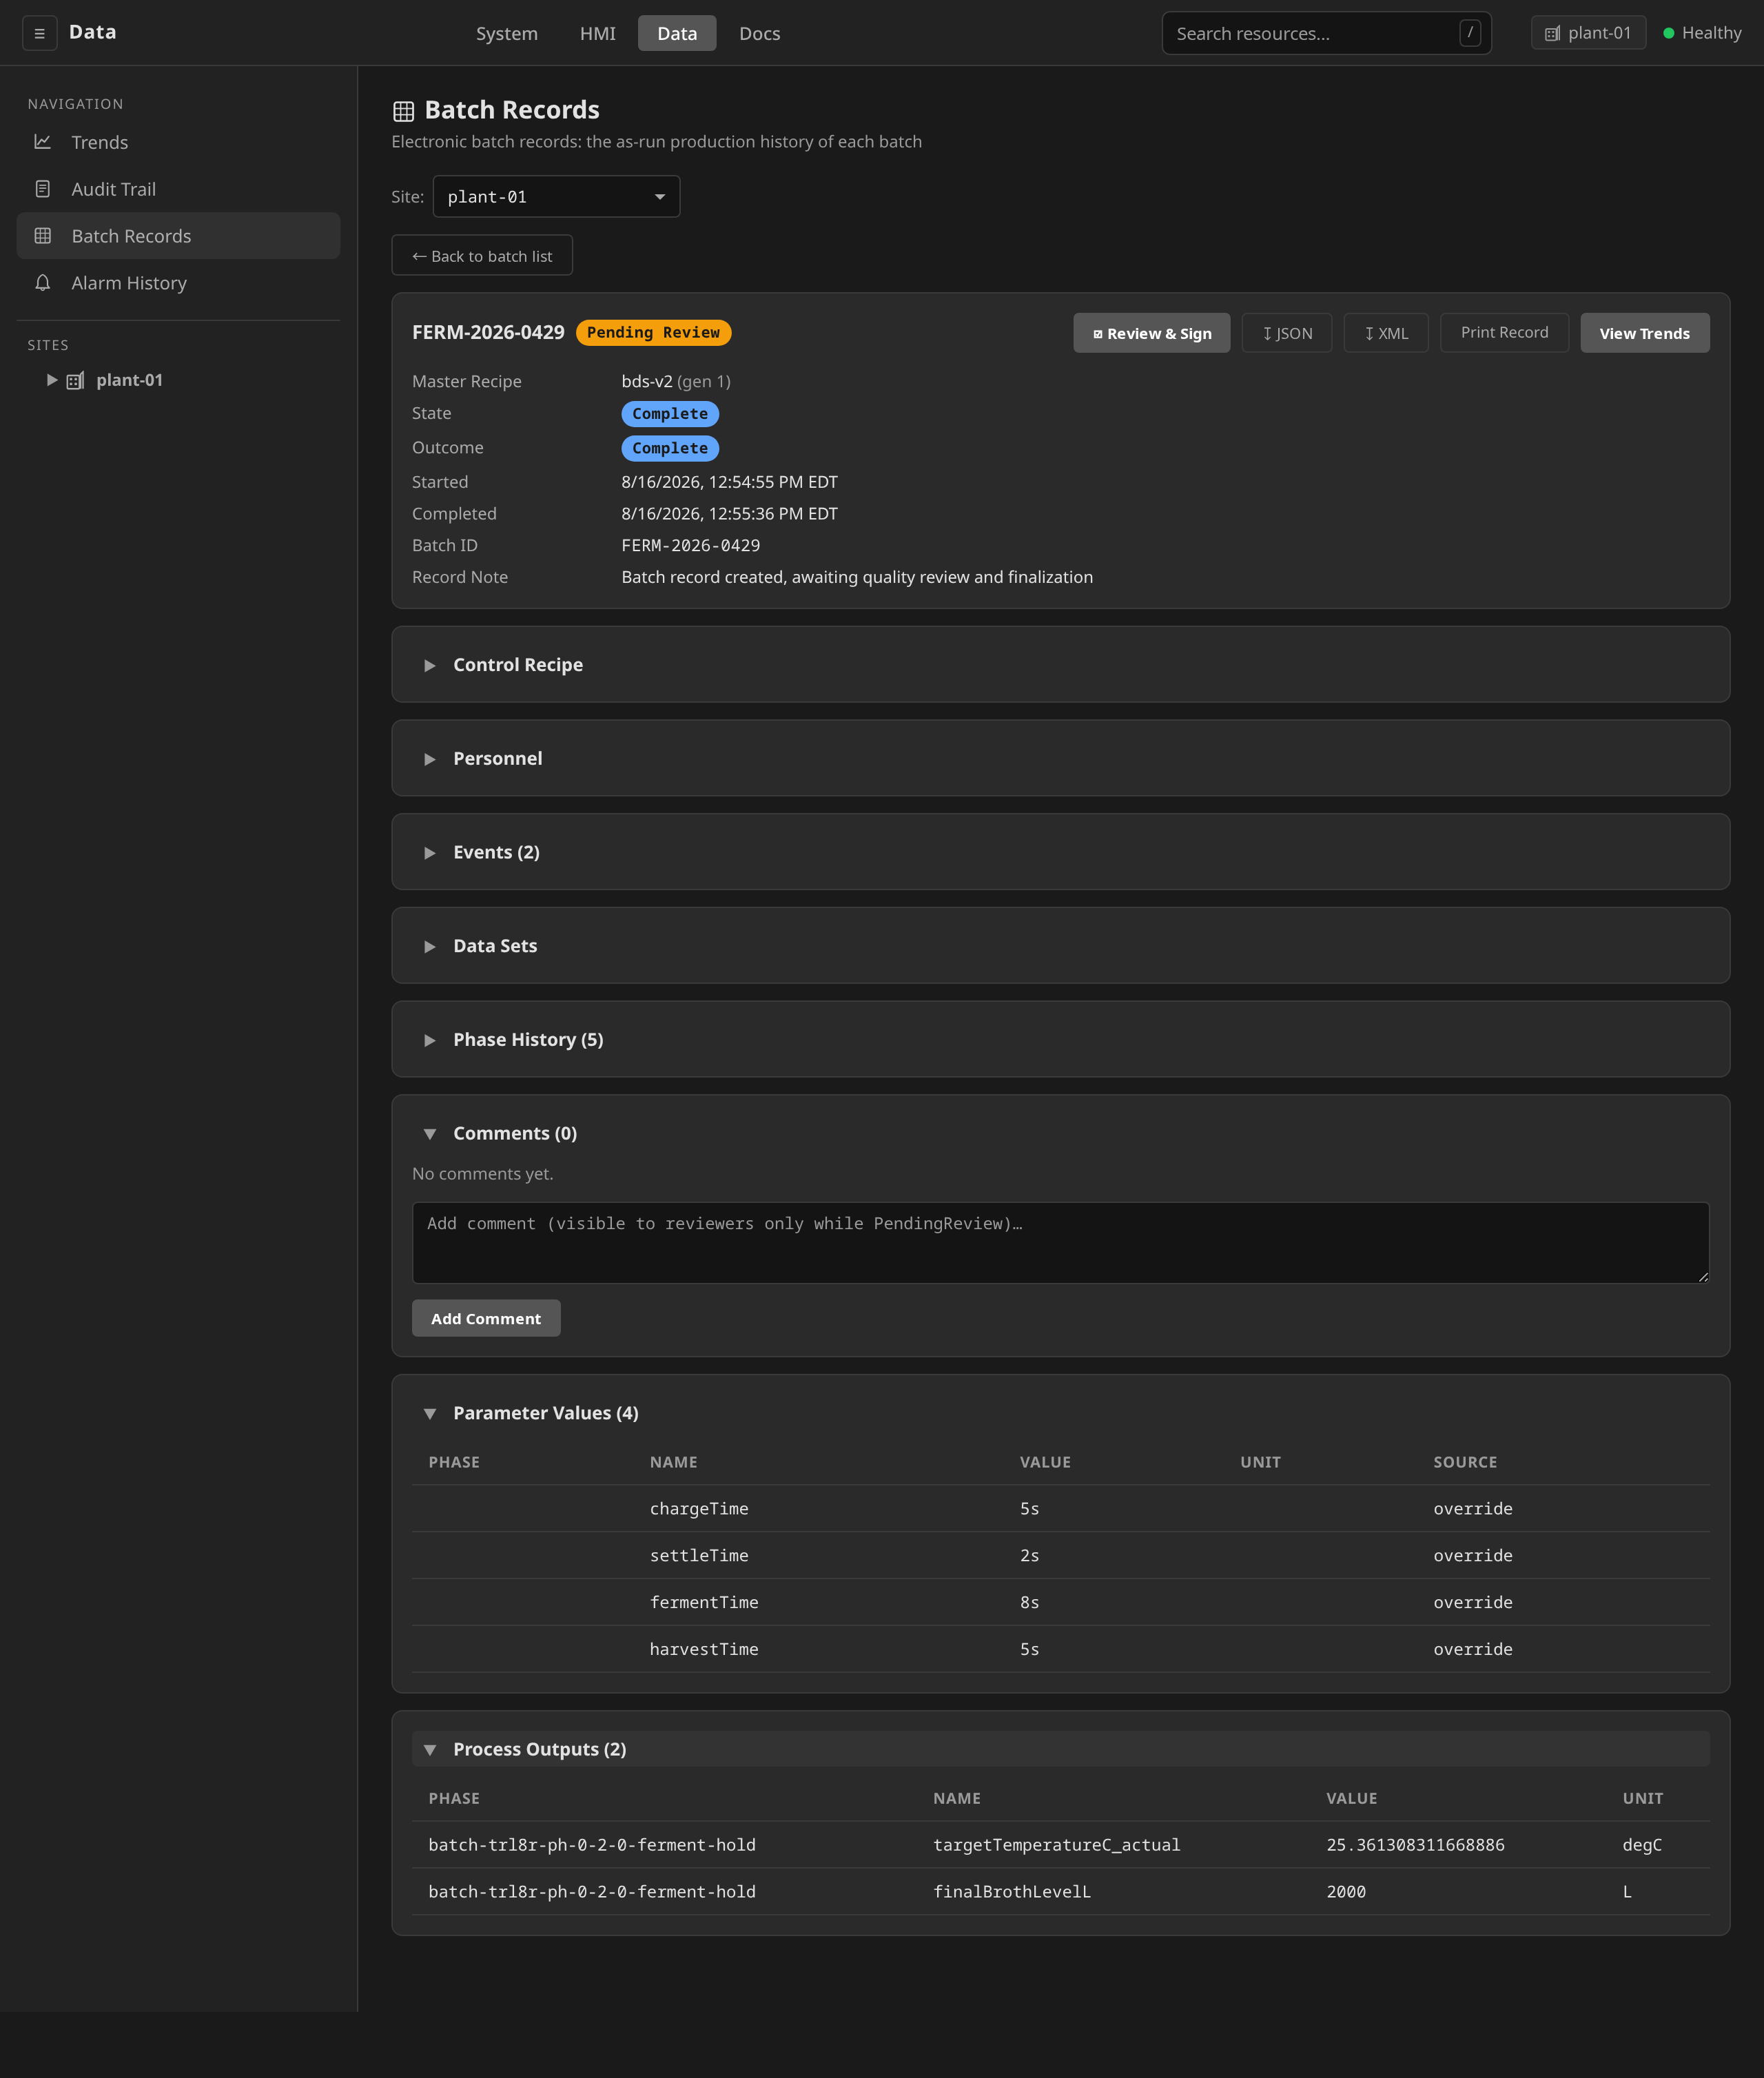Click the targetTemperatureC_actual output name
This screenshot has height=2078, width=1764.
click(1056, 1845)
